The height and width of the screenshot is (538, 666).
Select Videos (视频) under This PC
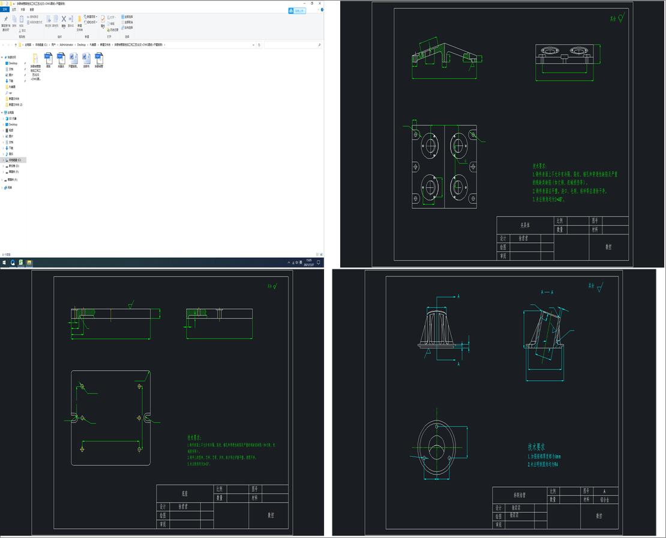click(x=11, y=130)
